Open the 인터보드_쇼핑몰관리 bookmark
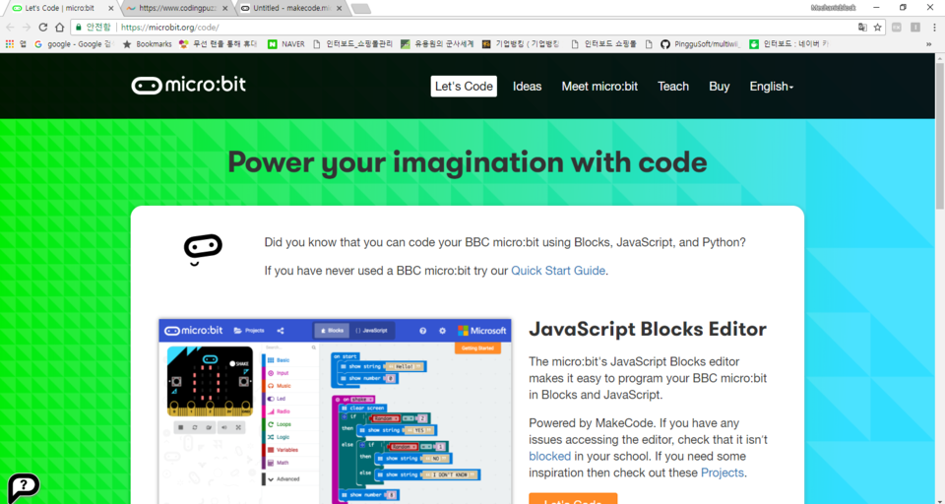Screen dimensions: 945x504 click(353, 44)
